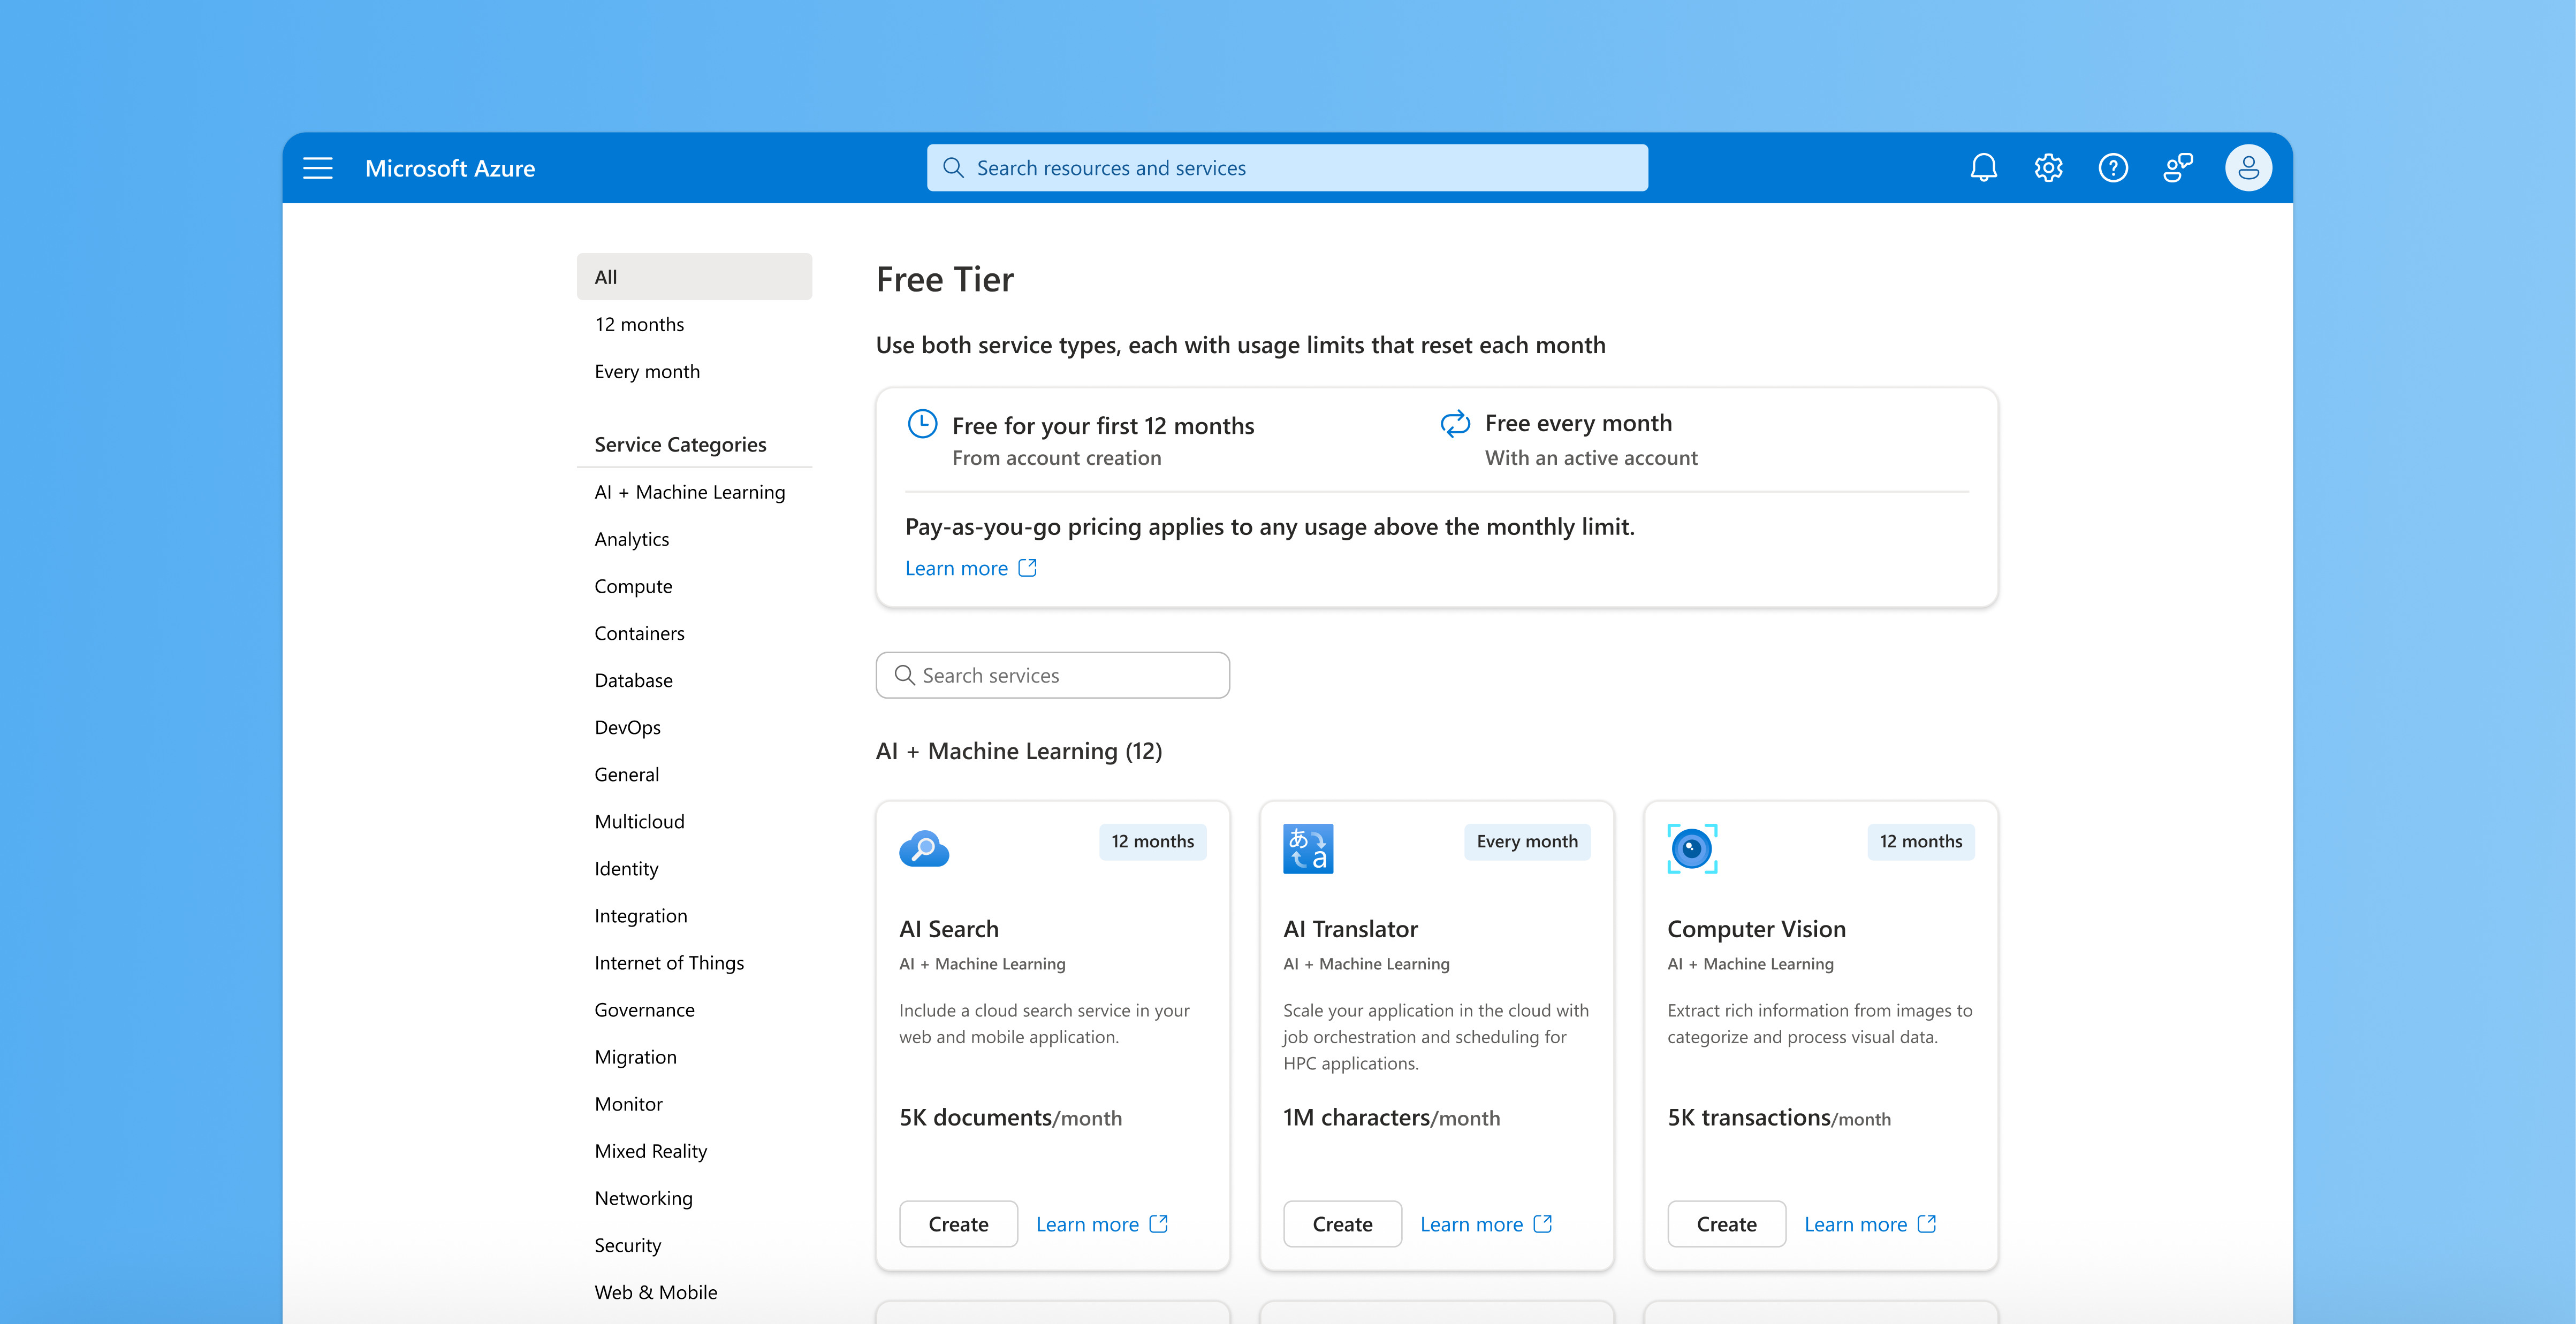The height and width of the screenshot is (1324, 2576).
Task: Click the '1M characters/month' limit text
Action: click(1391, 1117)
